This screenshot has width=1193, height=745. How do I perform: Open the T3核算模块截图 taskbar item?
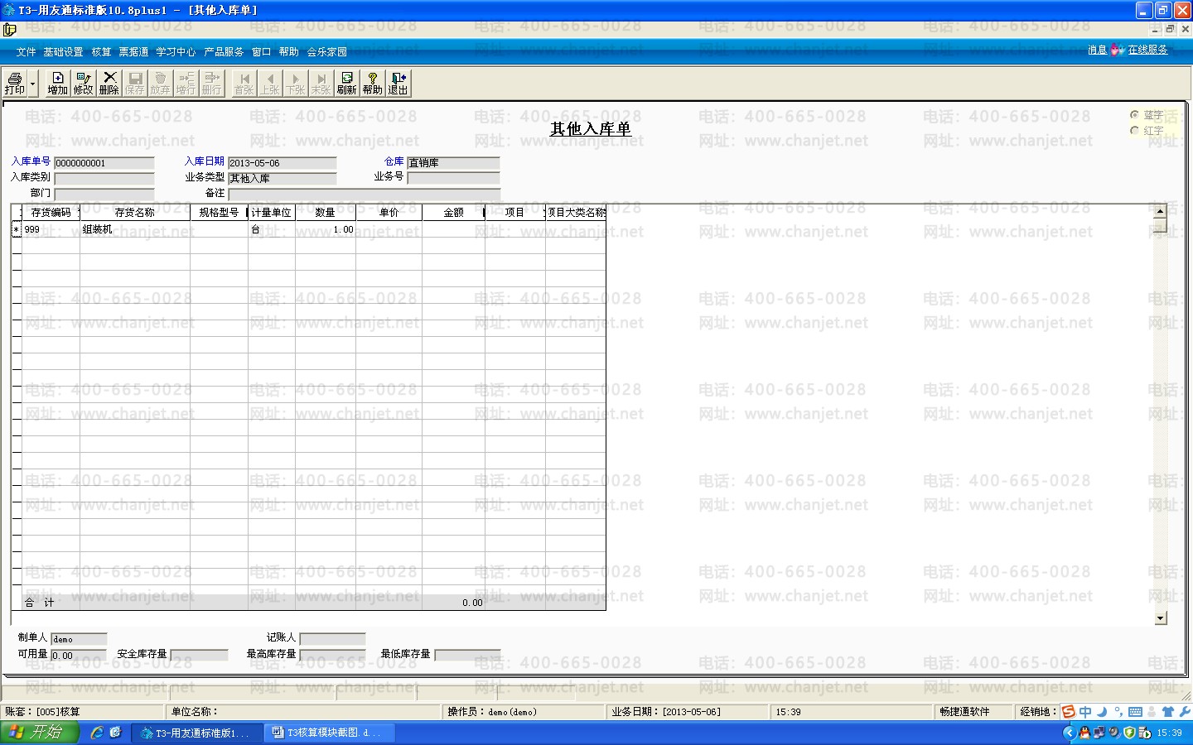click(x=329, y=733)
